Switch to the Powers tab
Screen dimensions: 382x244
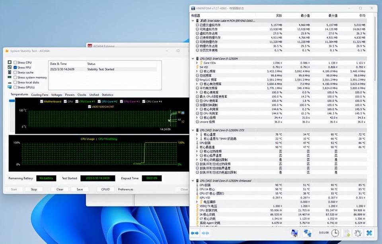click(70, 95)
